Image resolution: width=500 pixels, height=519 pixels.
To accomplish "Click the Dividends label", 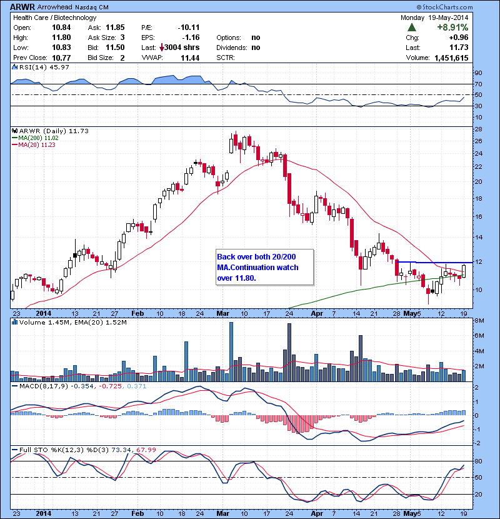I will coord(232,48).
